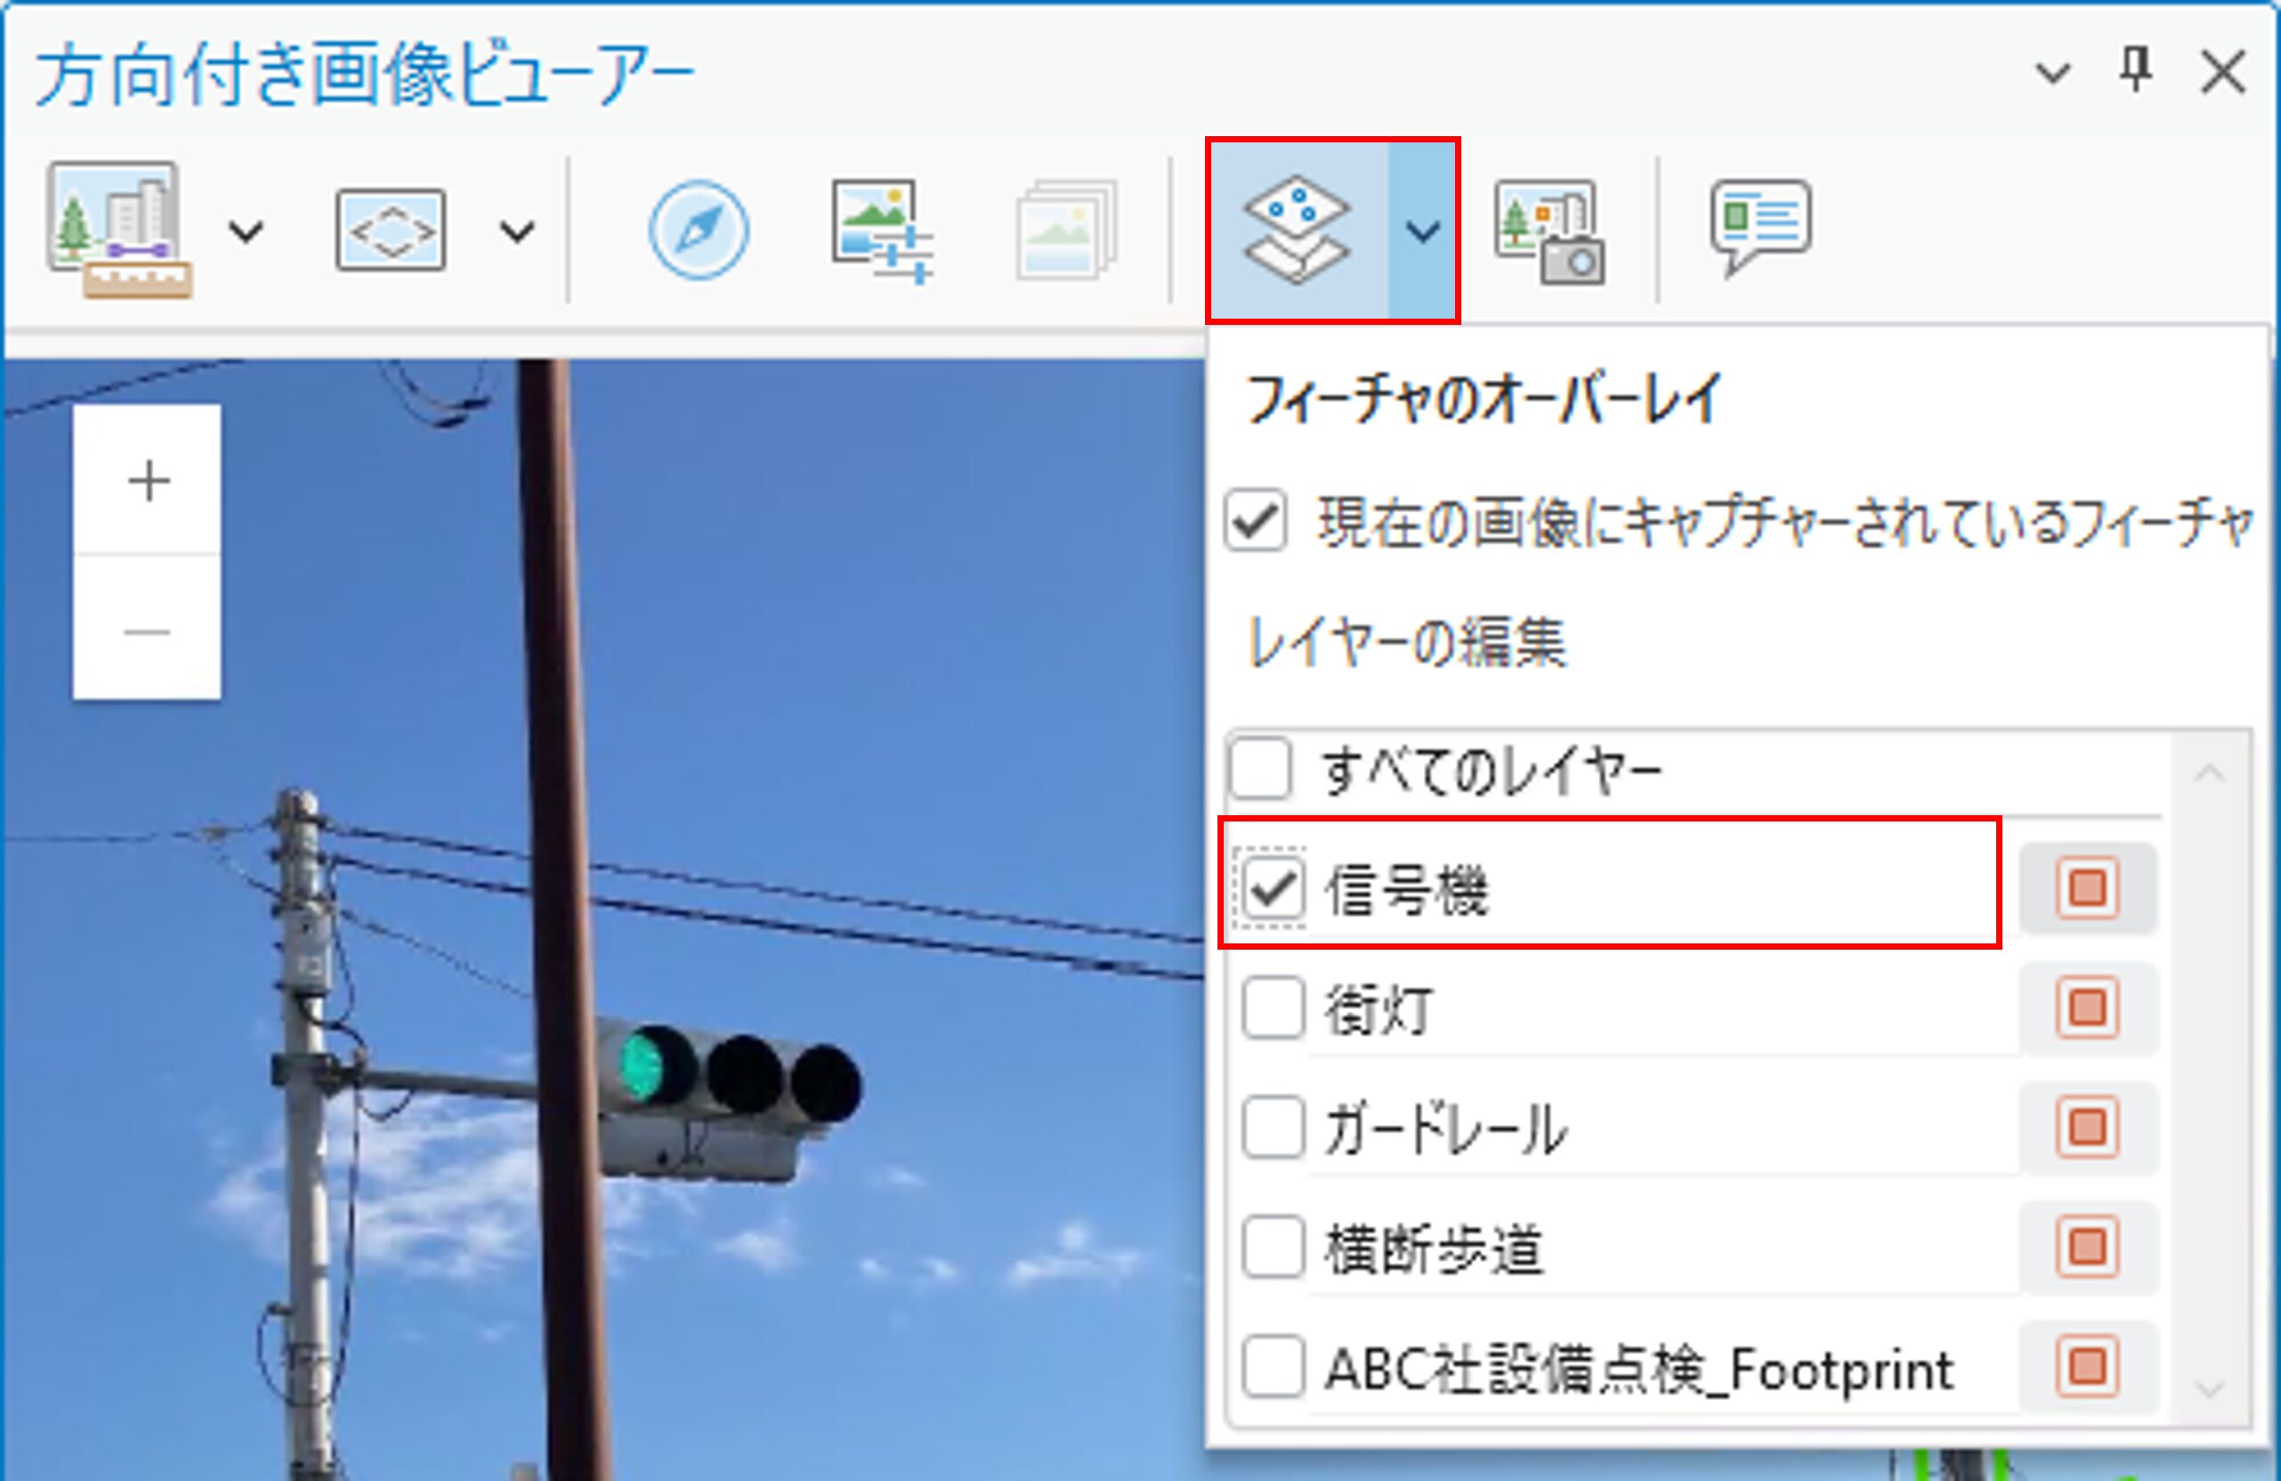
Task: Zoom out with the minus button
Action: pos(148,632)
